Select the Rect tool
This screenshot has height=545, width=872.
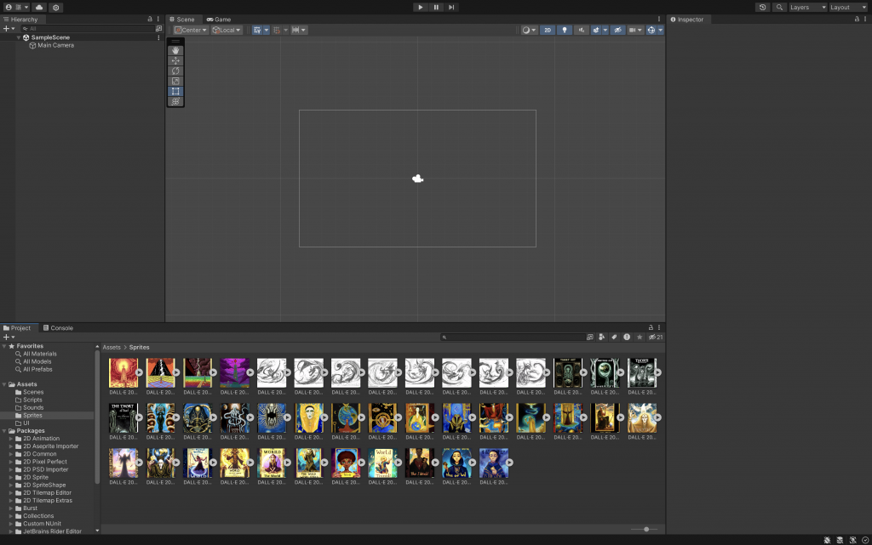click(x=175, y=91)
